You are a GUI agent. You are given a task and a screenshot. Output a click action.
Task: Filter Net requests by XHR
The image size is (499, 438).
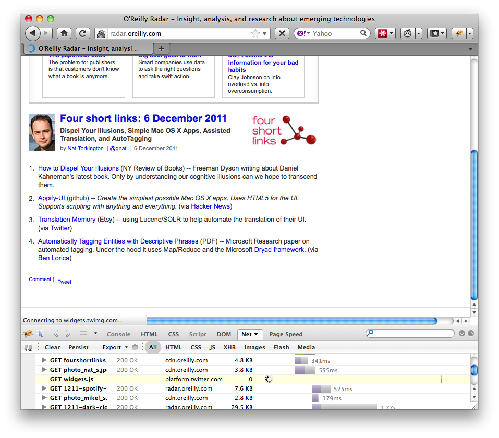[229, 347]
